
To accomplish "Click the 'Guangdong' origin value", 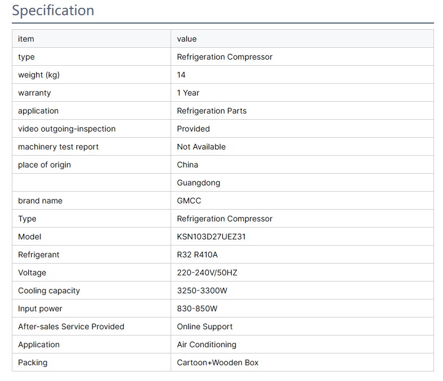I will [198, 183].
